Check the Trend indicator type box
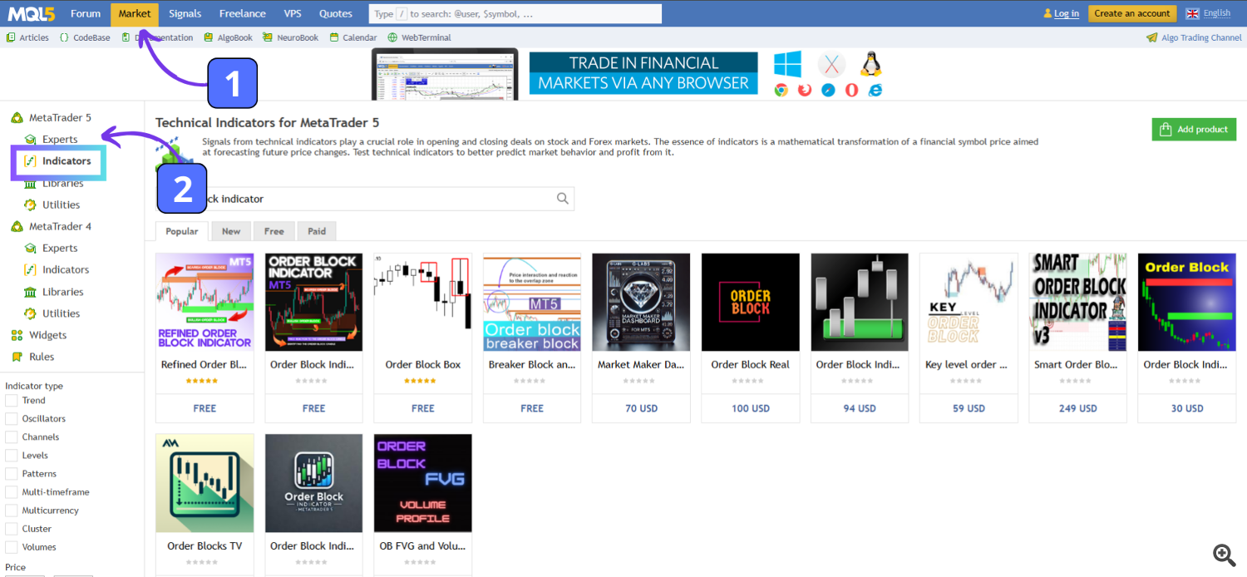1247x577 pixels. tap(12, 401)
